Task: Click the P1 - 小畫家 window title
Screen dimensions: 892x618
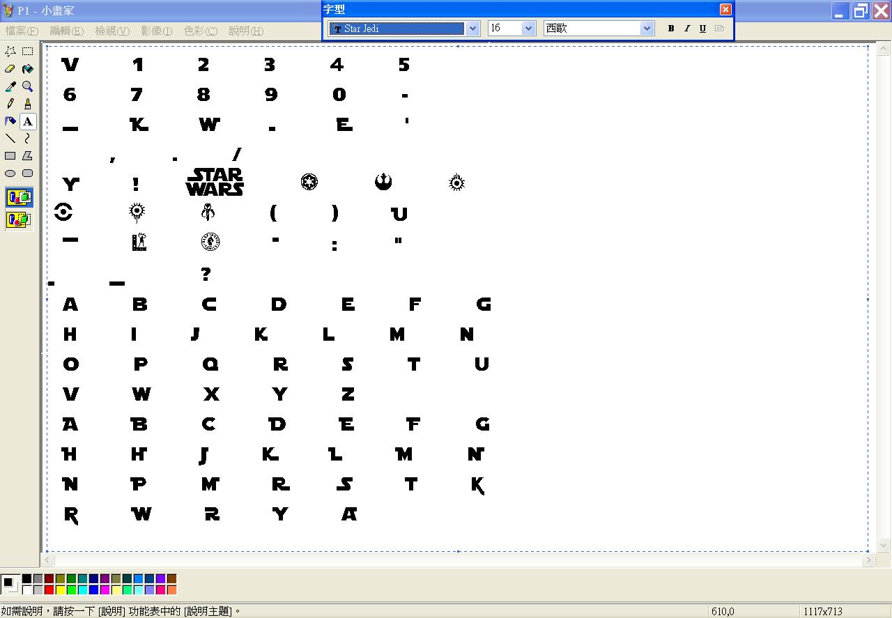Action: 46,10
